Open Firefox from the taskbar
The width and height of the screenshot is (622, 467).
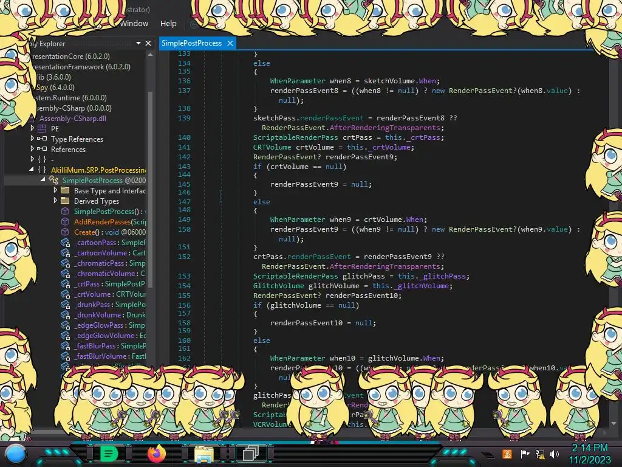pos(156,454)
